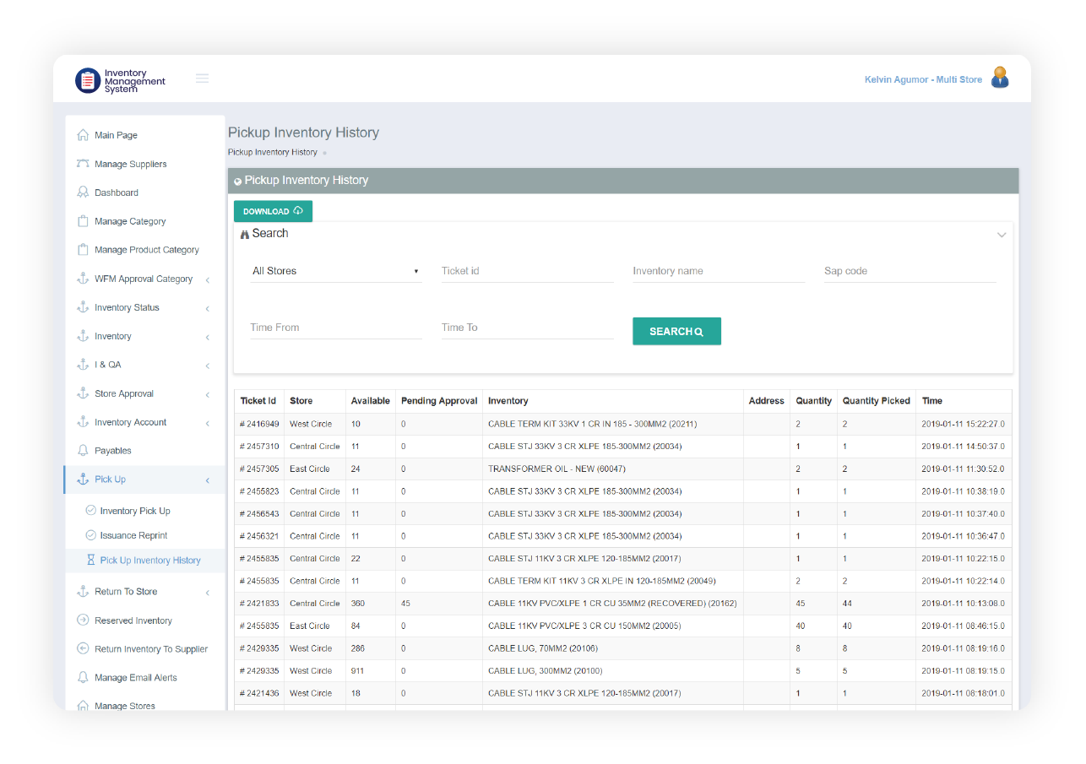Click the Dashboard sidebar icon

pyautogui.click(x=83, y=192)
